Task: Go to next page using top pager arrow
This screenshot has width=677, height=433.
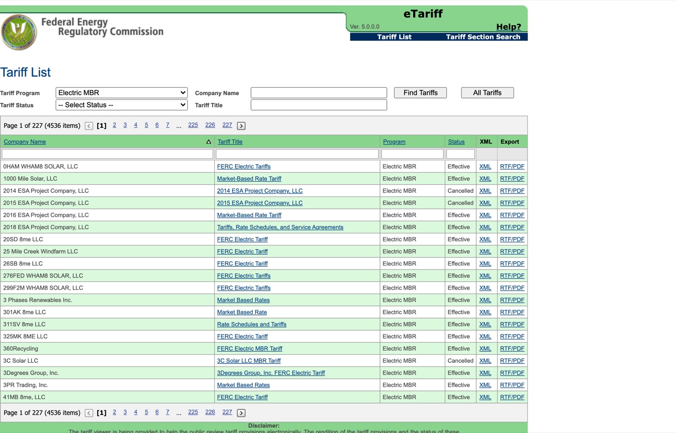Action: (x=241, y=126)
